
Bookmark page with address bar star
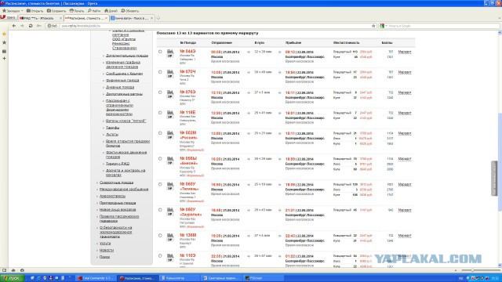pos(373,26)
